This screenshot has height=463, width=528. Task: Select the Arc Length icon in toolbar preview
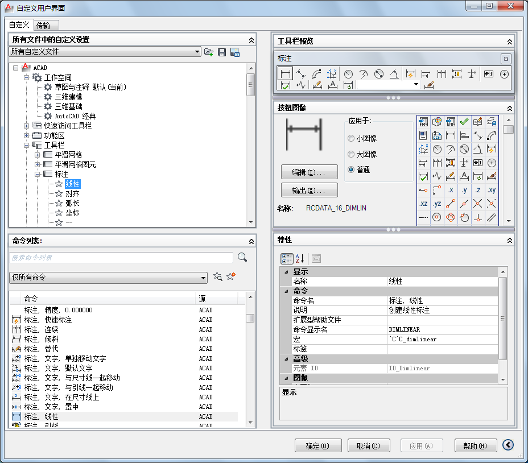tap(316, 74)
